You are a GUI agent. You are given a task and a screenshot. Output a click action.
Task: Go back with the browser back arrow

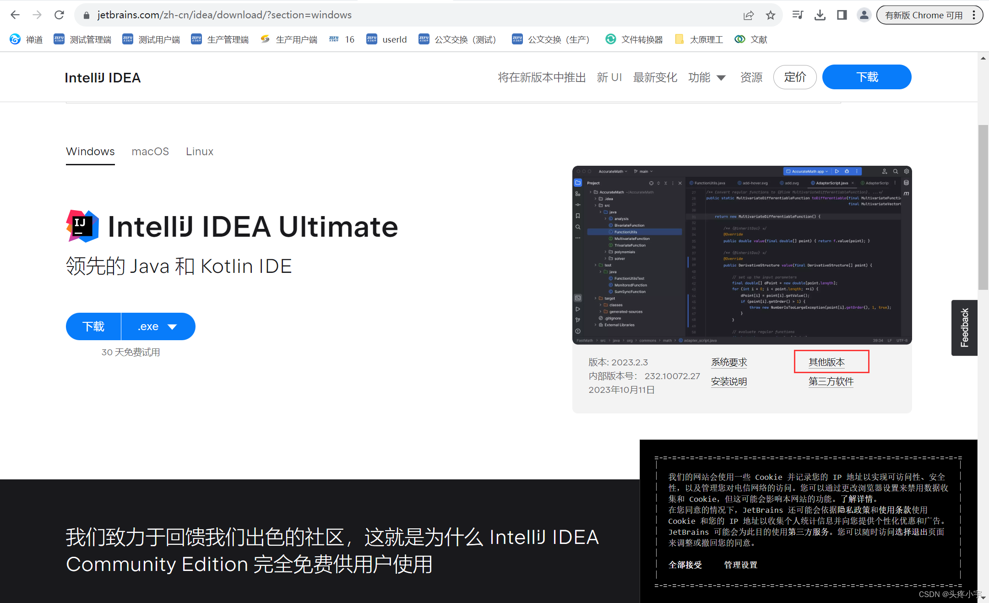click(x=15, y=15)
